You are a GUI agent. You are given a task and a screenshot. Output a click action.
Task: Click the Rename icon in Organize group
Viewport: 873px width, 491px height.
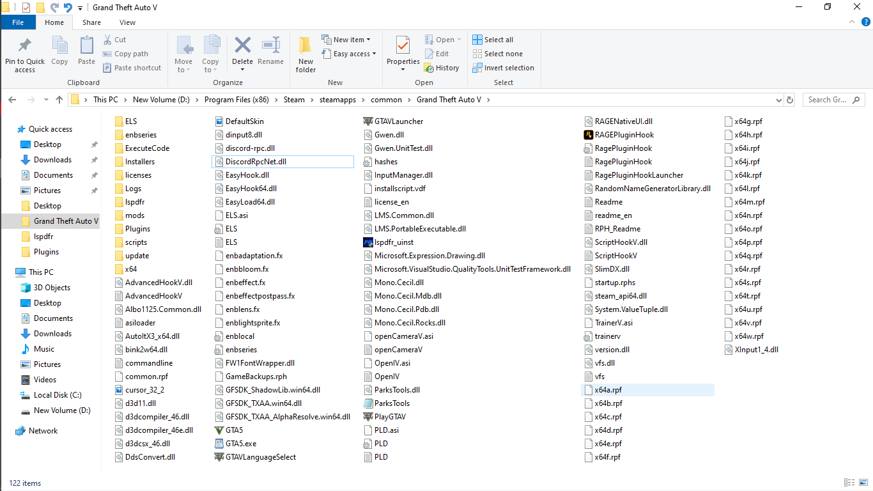click(x=271, y=45)
